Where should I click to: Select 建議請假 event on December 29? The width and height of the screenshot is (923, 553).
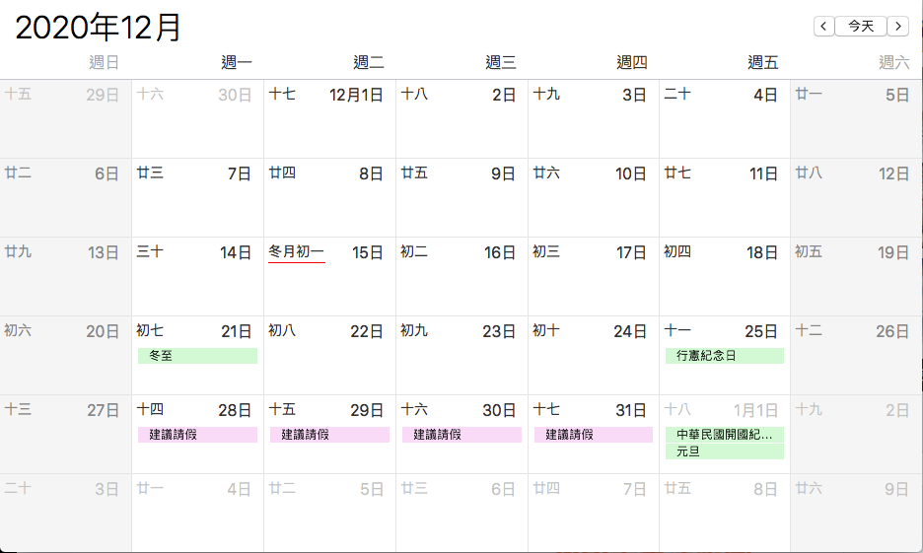(x=329, y=435)
